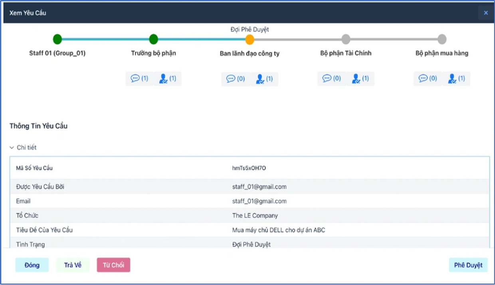Select the orange Đợi Phê Duyệt step marker

point(250,39)
